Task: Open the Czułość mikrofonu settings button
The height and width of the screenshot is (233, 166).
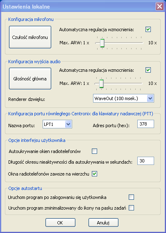Action: tap(30, 37)
